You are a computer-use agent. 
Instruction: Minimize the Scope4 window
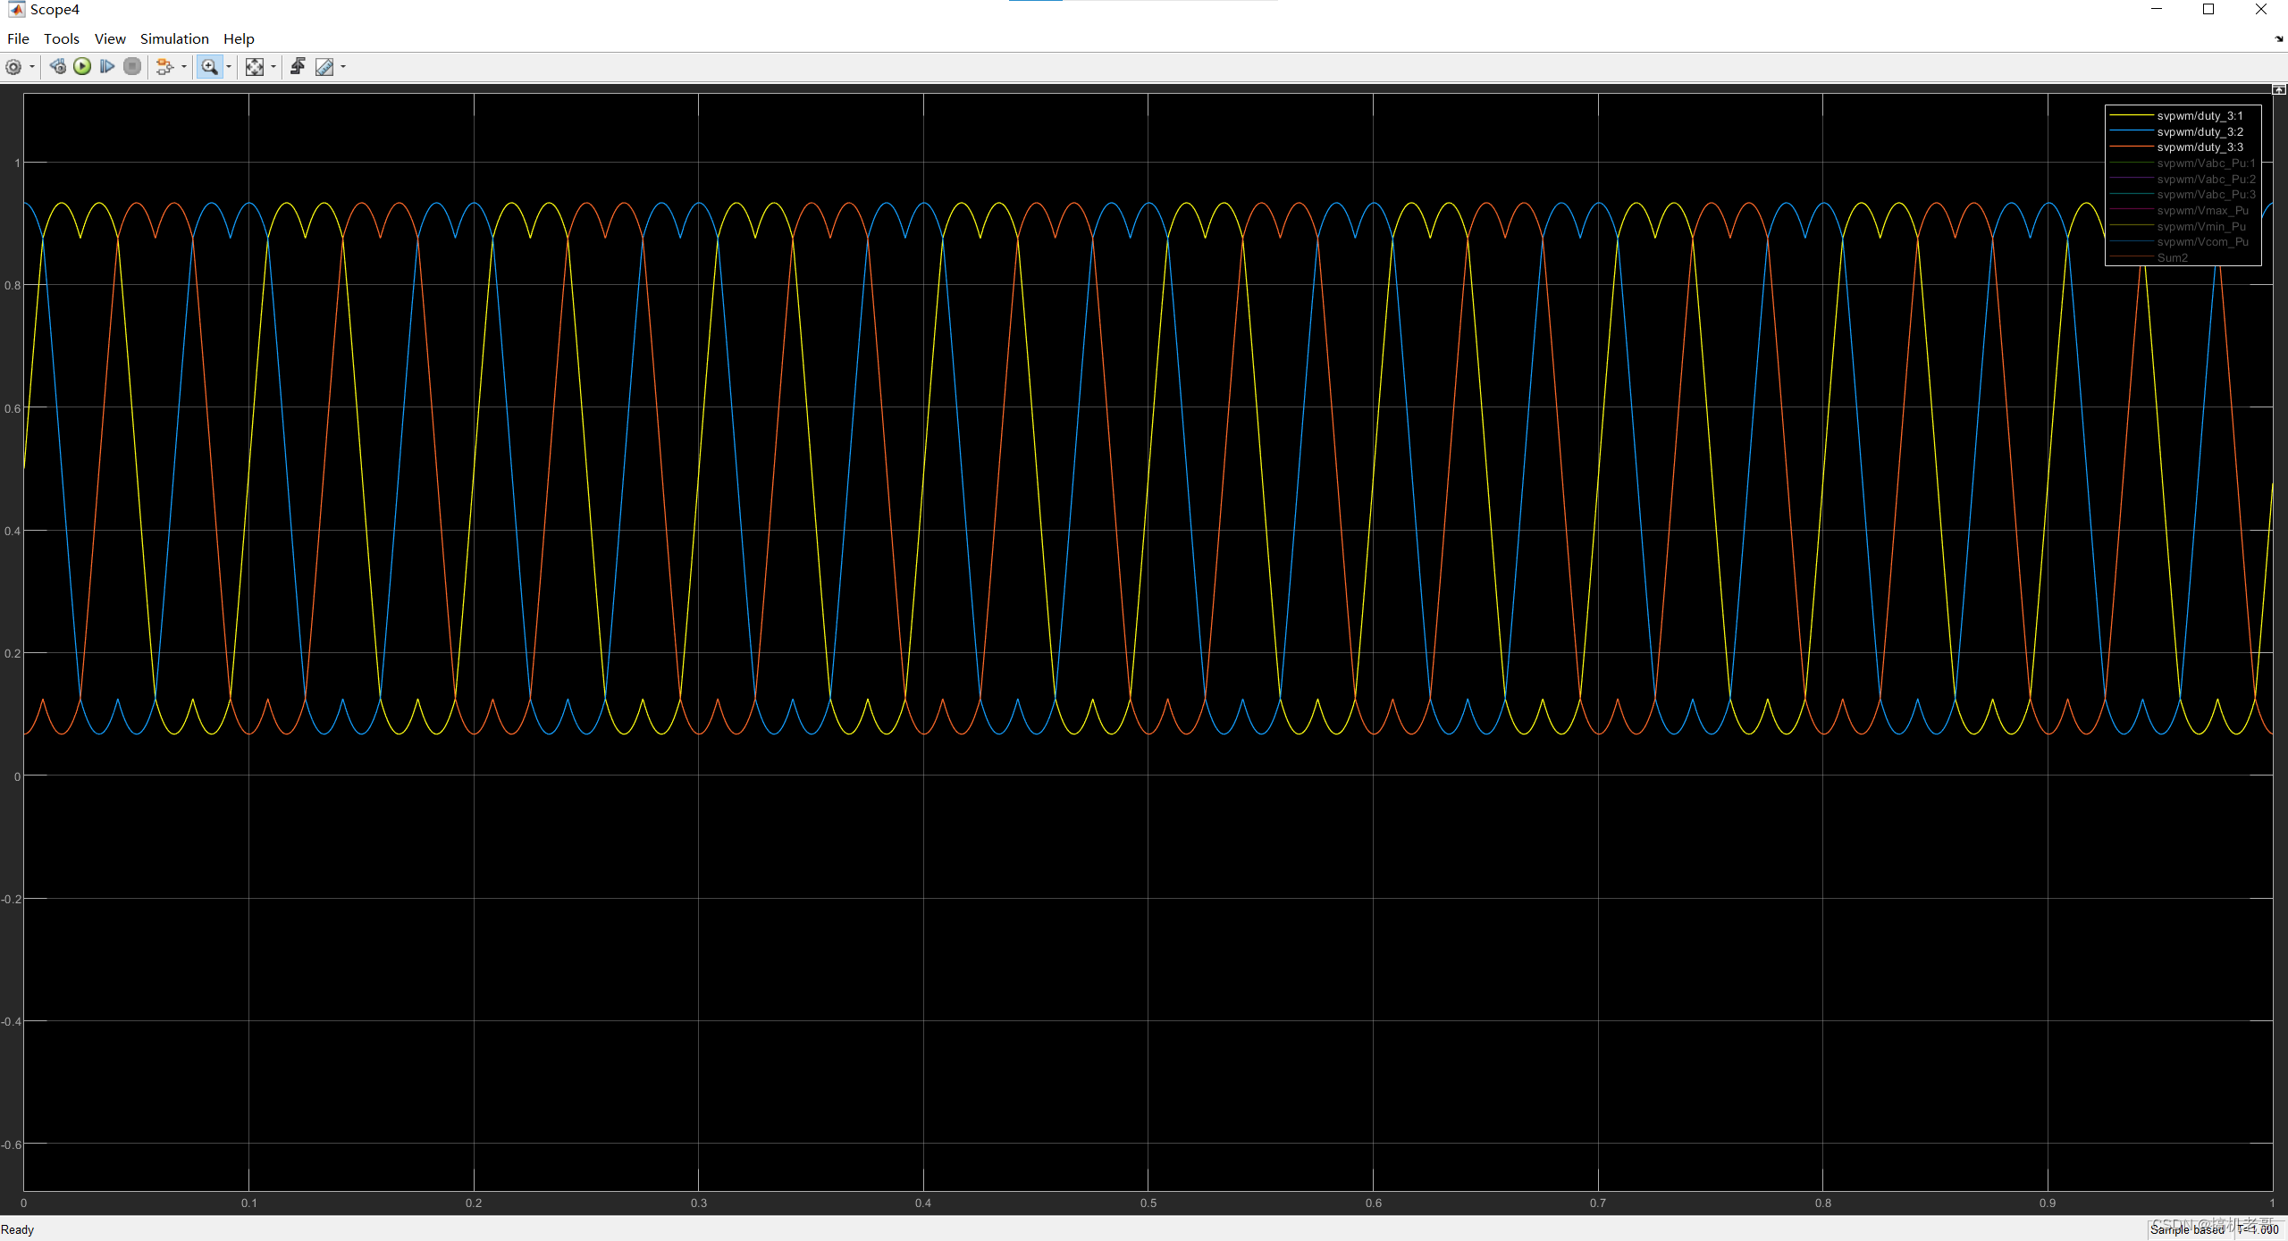pyautogui.click(x=2157, y=9)
